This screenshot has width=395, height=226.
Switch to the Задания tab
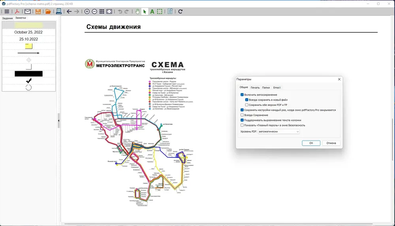(7, 18)
